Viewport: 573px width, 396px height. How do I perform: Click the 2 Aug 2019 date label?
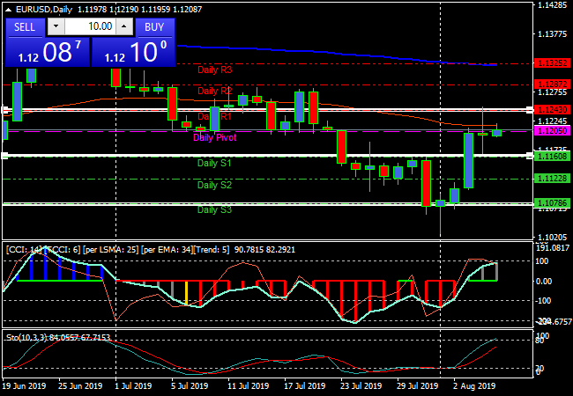pos(474,385)
